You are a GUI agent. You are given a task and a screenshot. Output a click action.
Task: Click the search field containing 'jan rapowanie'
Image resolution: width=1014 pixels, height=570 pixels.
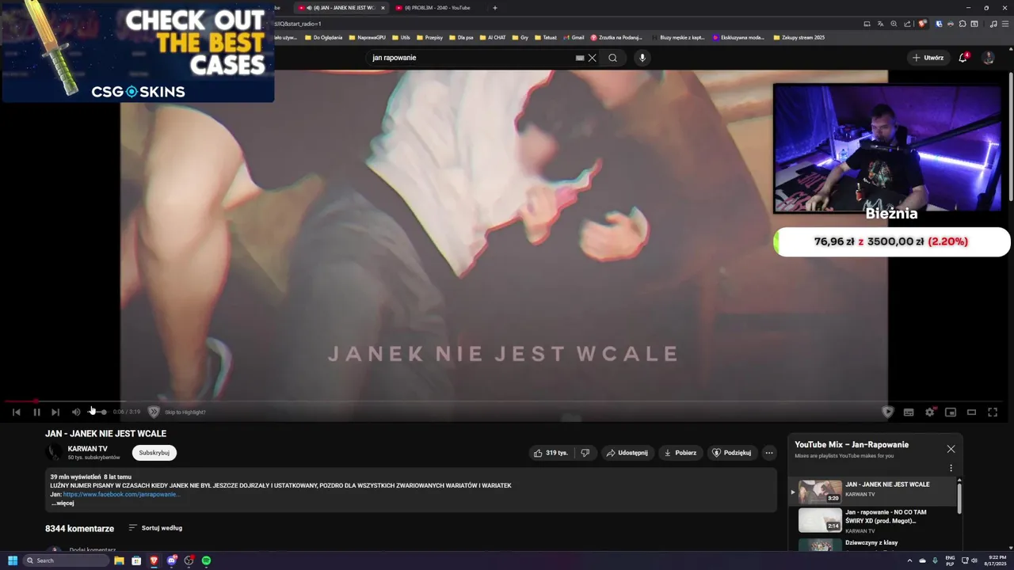[471, 58]
